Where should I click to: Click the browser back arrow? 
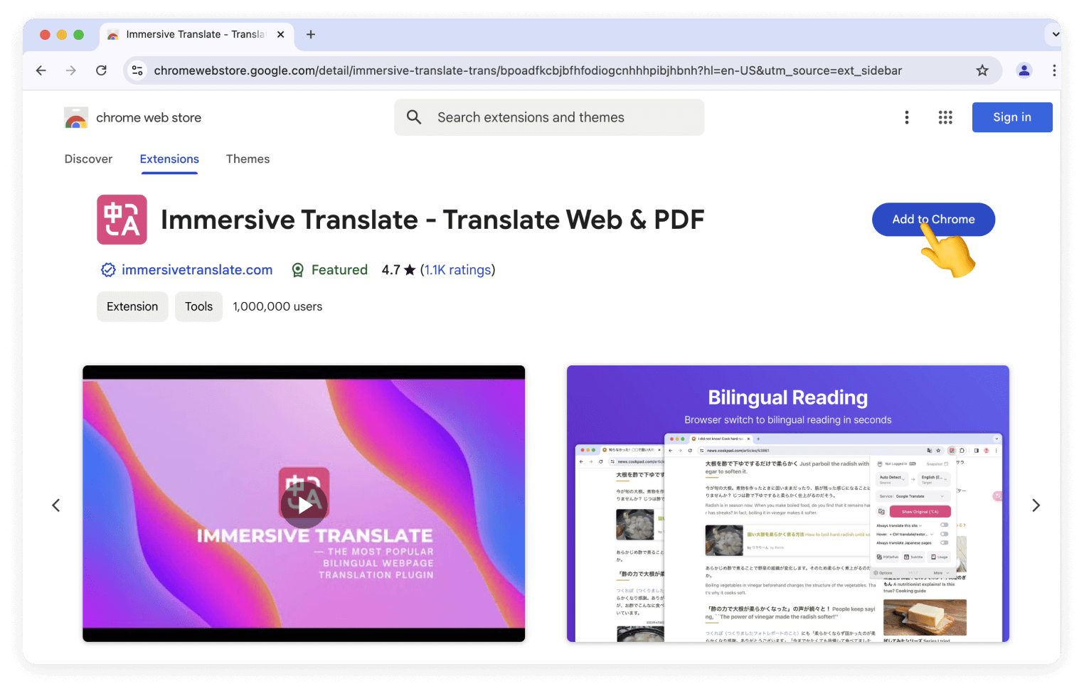41,70
